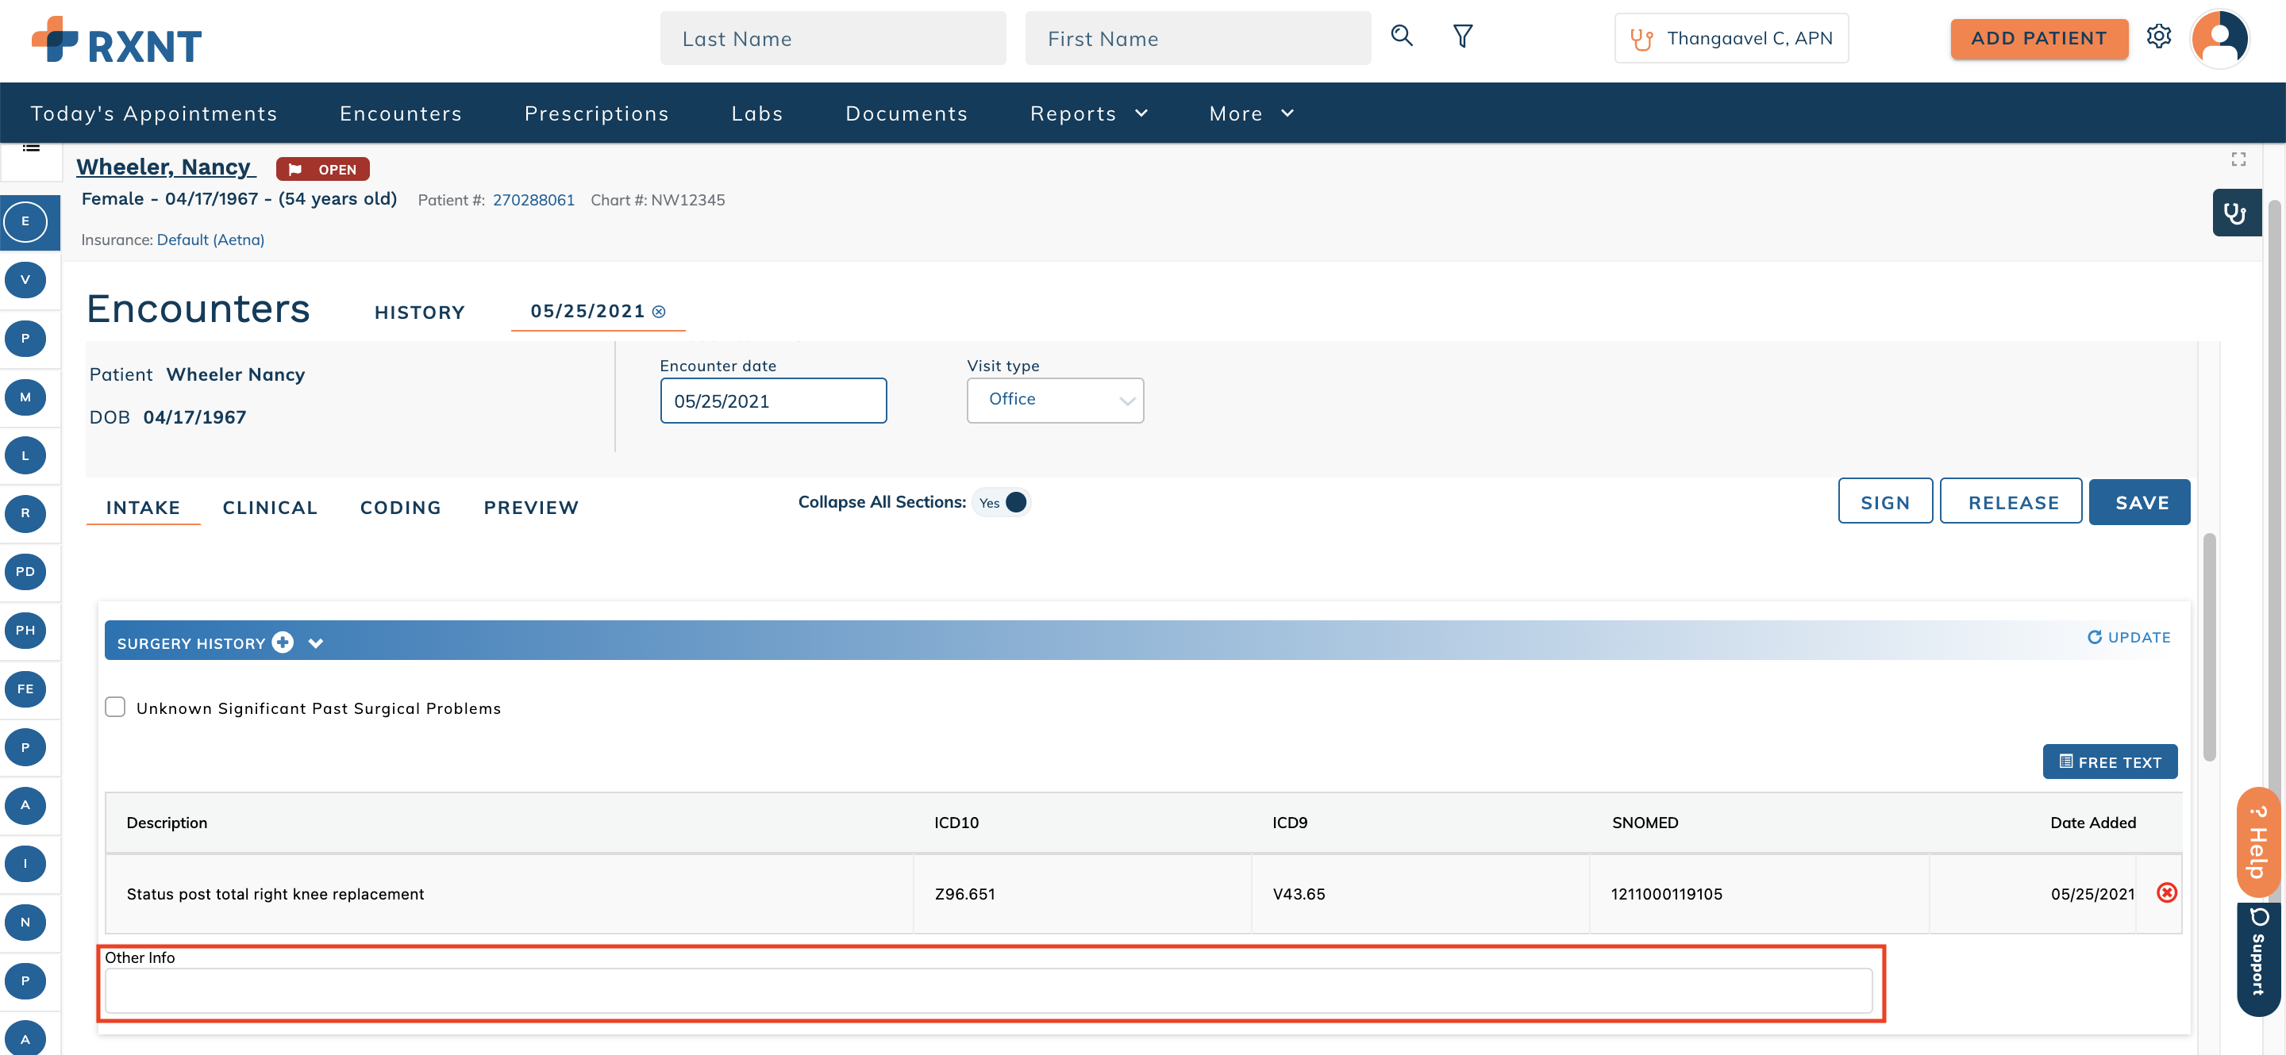Screen dimensions: 2286x1055
Task: Open the Visit type dropdown
Action: [1055, 401]
